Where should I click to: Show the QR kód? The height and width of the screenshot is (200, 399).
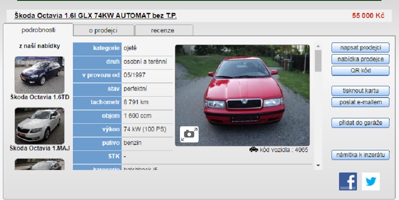point(360,71)
